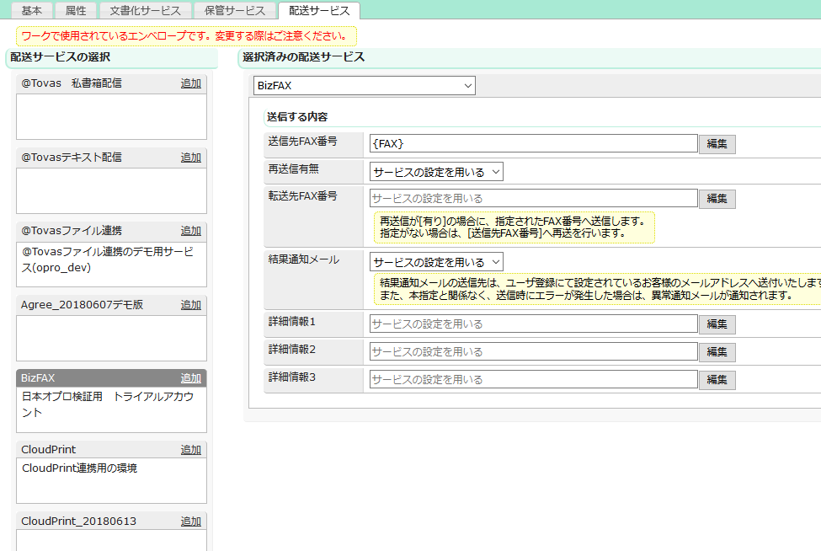Click 編集 button for 転送先FAX番号
The image size is (821, 551).
[717, 199]
